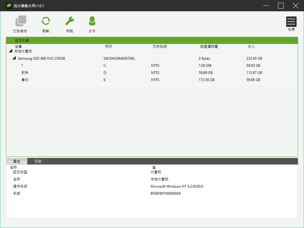The image size is (304, 228).
Task: Click the 值 column header in properties
Action: pyautogui.click(x=154, y=167)
